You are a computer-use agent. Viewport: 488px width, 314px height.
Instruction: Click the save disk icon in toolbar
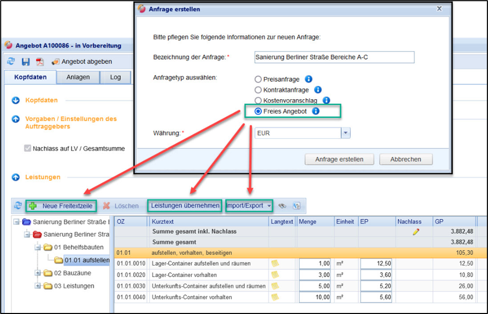point(25,62)
